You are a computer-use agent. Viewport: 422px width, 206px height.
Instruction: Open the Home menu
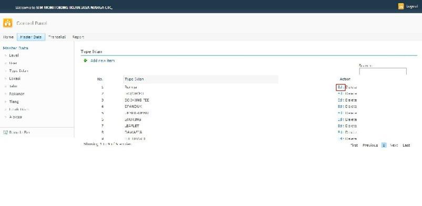(x=8, y=37)
